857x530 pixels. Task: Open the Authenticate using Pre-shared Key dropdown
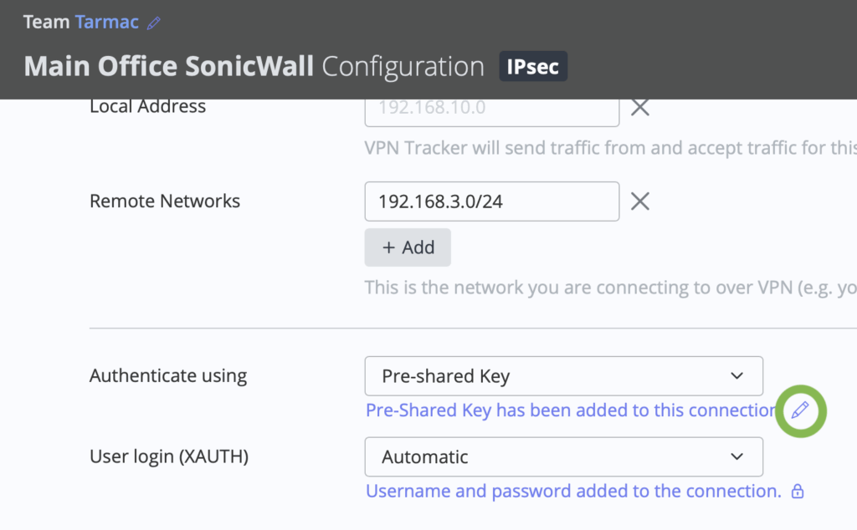(x=563, y=376)
